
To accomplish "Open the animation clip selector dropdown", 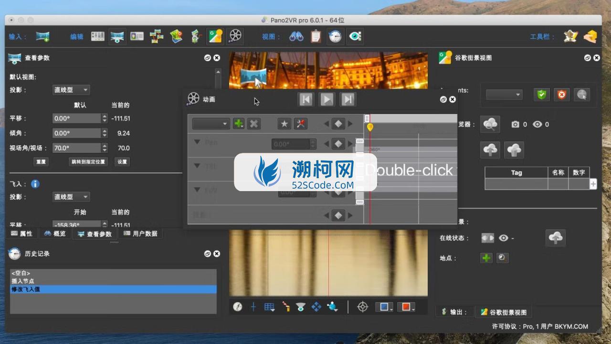I will point(211,124).
